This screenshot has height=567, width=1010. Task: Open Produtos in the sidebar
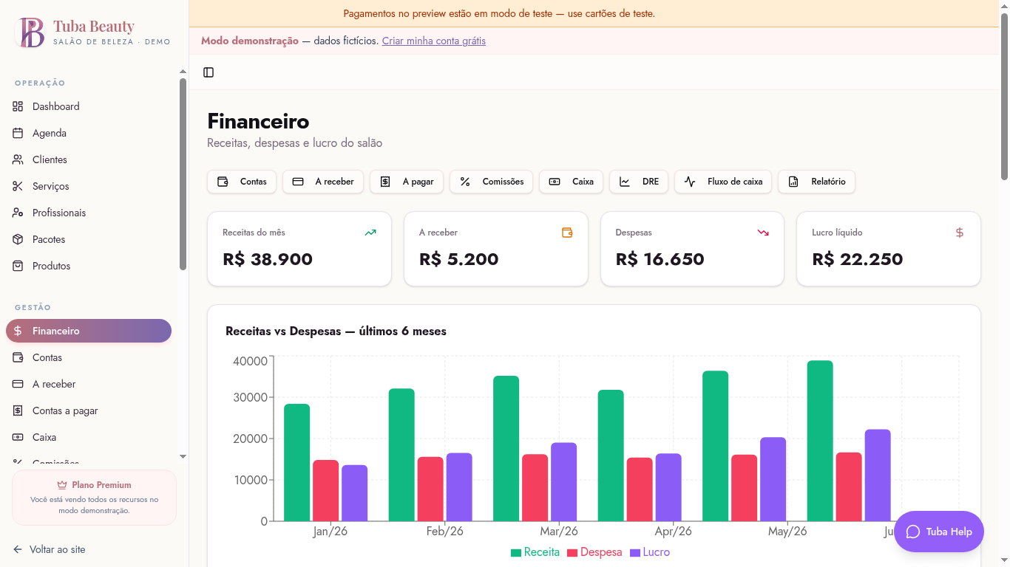point(89,266)
